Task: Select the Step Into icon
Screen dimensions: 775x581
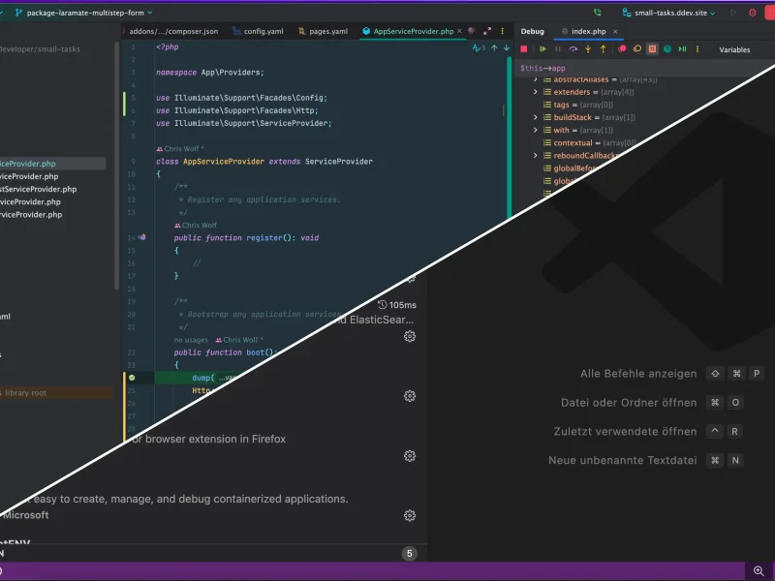Action: coord(588,48)
